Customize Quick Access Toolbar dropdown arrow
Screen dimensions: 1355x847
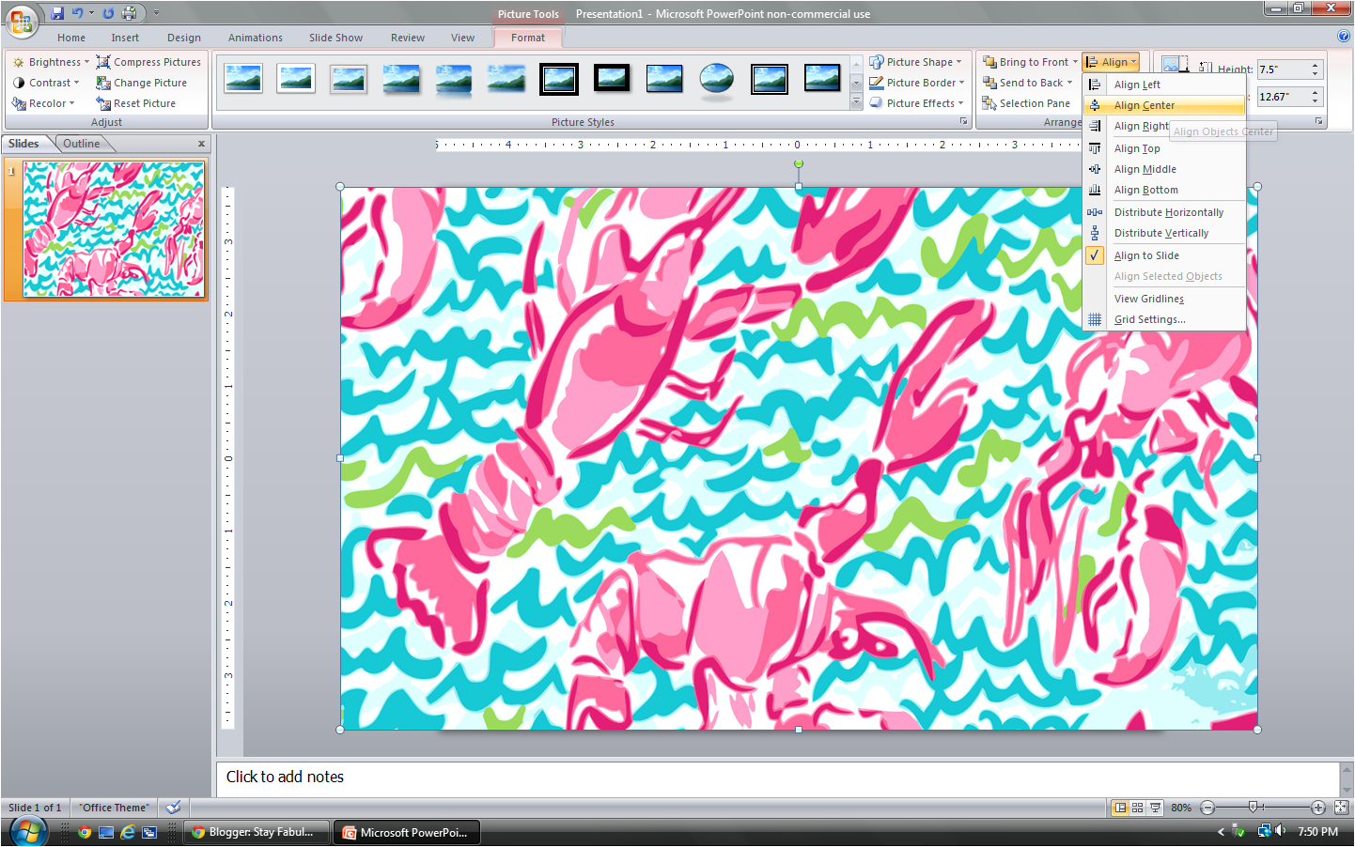156,13
